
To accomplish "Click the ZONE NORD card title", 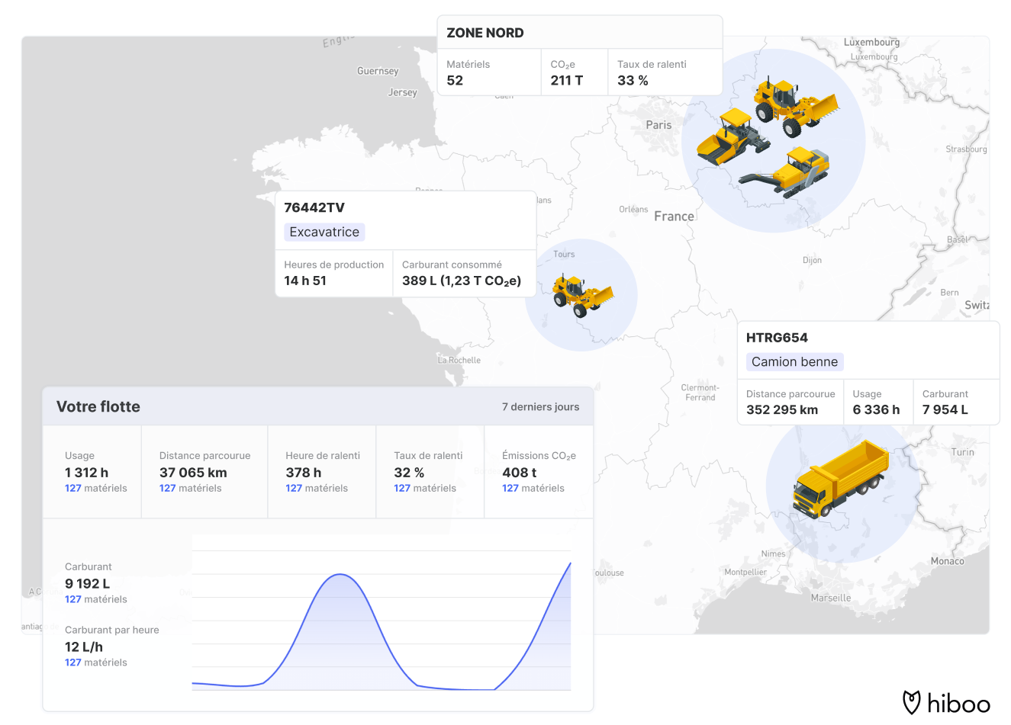I will [x=485, y=33].
